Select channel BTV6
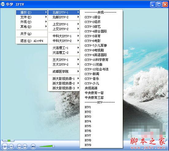 [101, 131]
